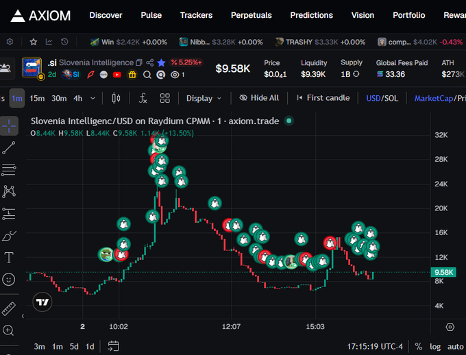Click the yellow gift icon
Image resolution: width=466 pixels, height=355 pixels.
point(132,75)
